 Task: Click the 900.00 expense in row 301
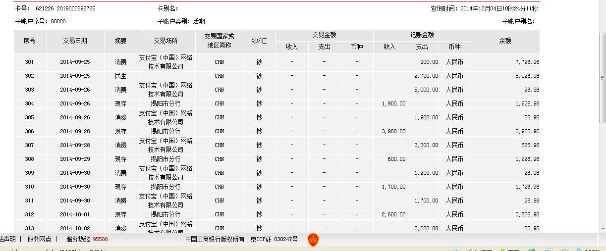click(x=429, y=62)
